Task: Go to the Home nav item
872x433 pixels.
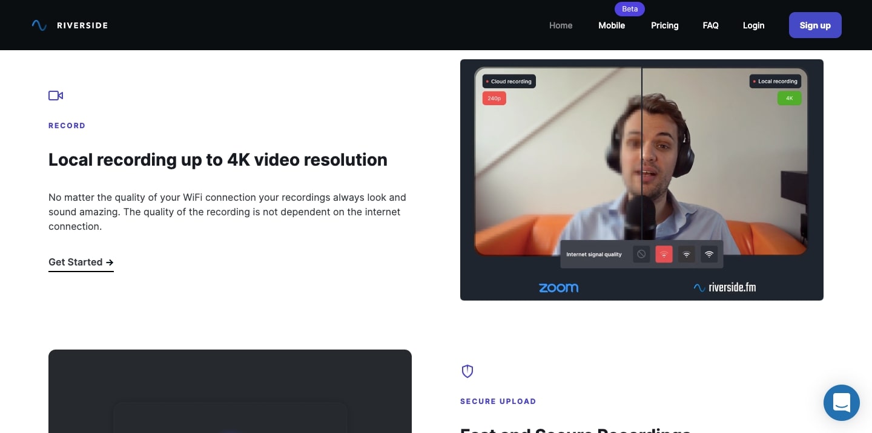Action: (x=561, y=25)
